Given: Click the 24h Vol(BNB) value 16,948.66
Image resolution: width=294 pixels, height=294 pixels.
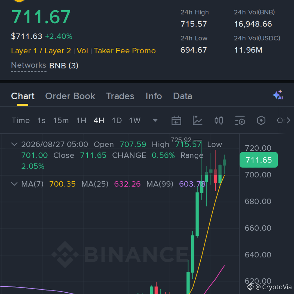Looking at the screenshot, I should pos(253,24).
